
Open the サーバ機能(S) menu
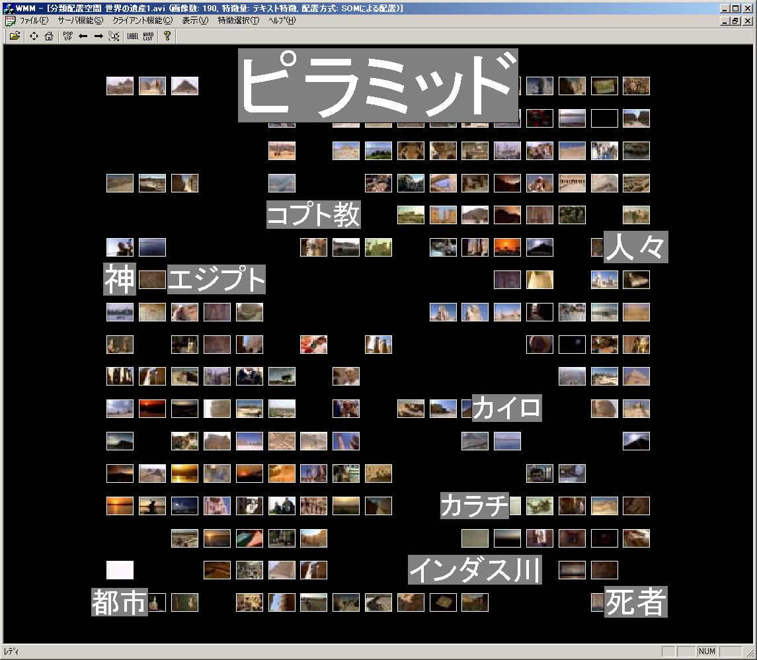(80, 21)
